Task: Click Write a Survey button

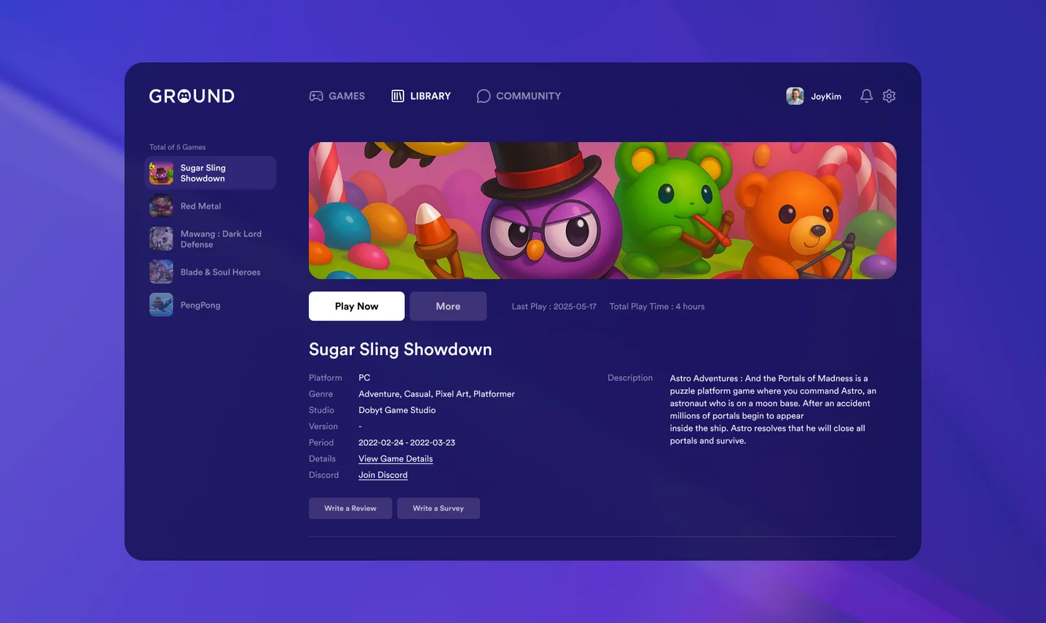Action: click(x=439, y=509)
